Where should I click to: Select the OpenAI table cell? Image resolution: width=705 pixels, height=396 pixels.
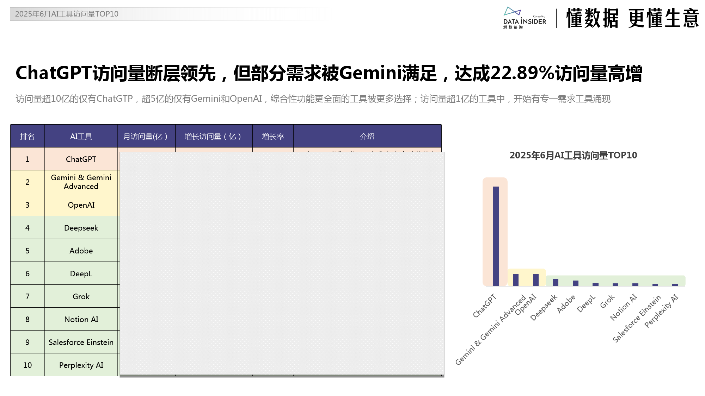pos(82,205)
